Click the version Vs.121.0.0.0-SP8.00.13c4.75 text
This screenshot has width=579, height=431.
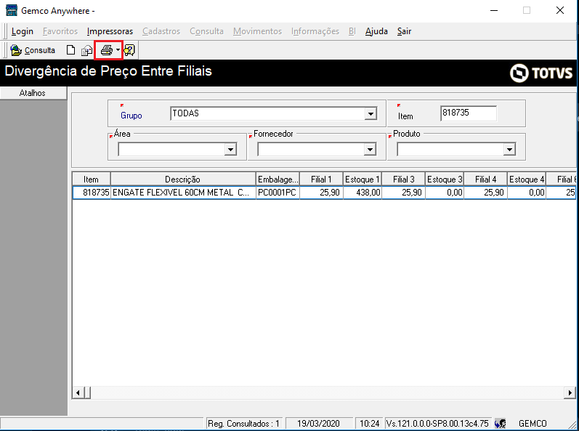click(437, 423)
